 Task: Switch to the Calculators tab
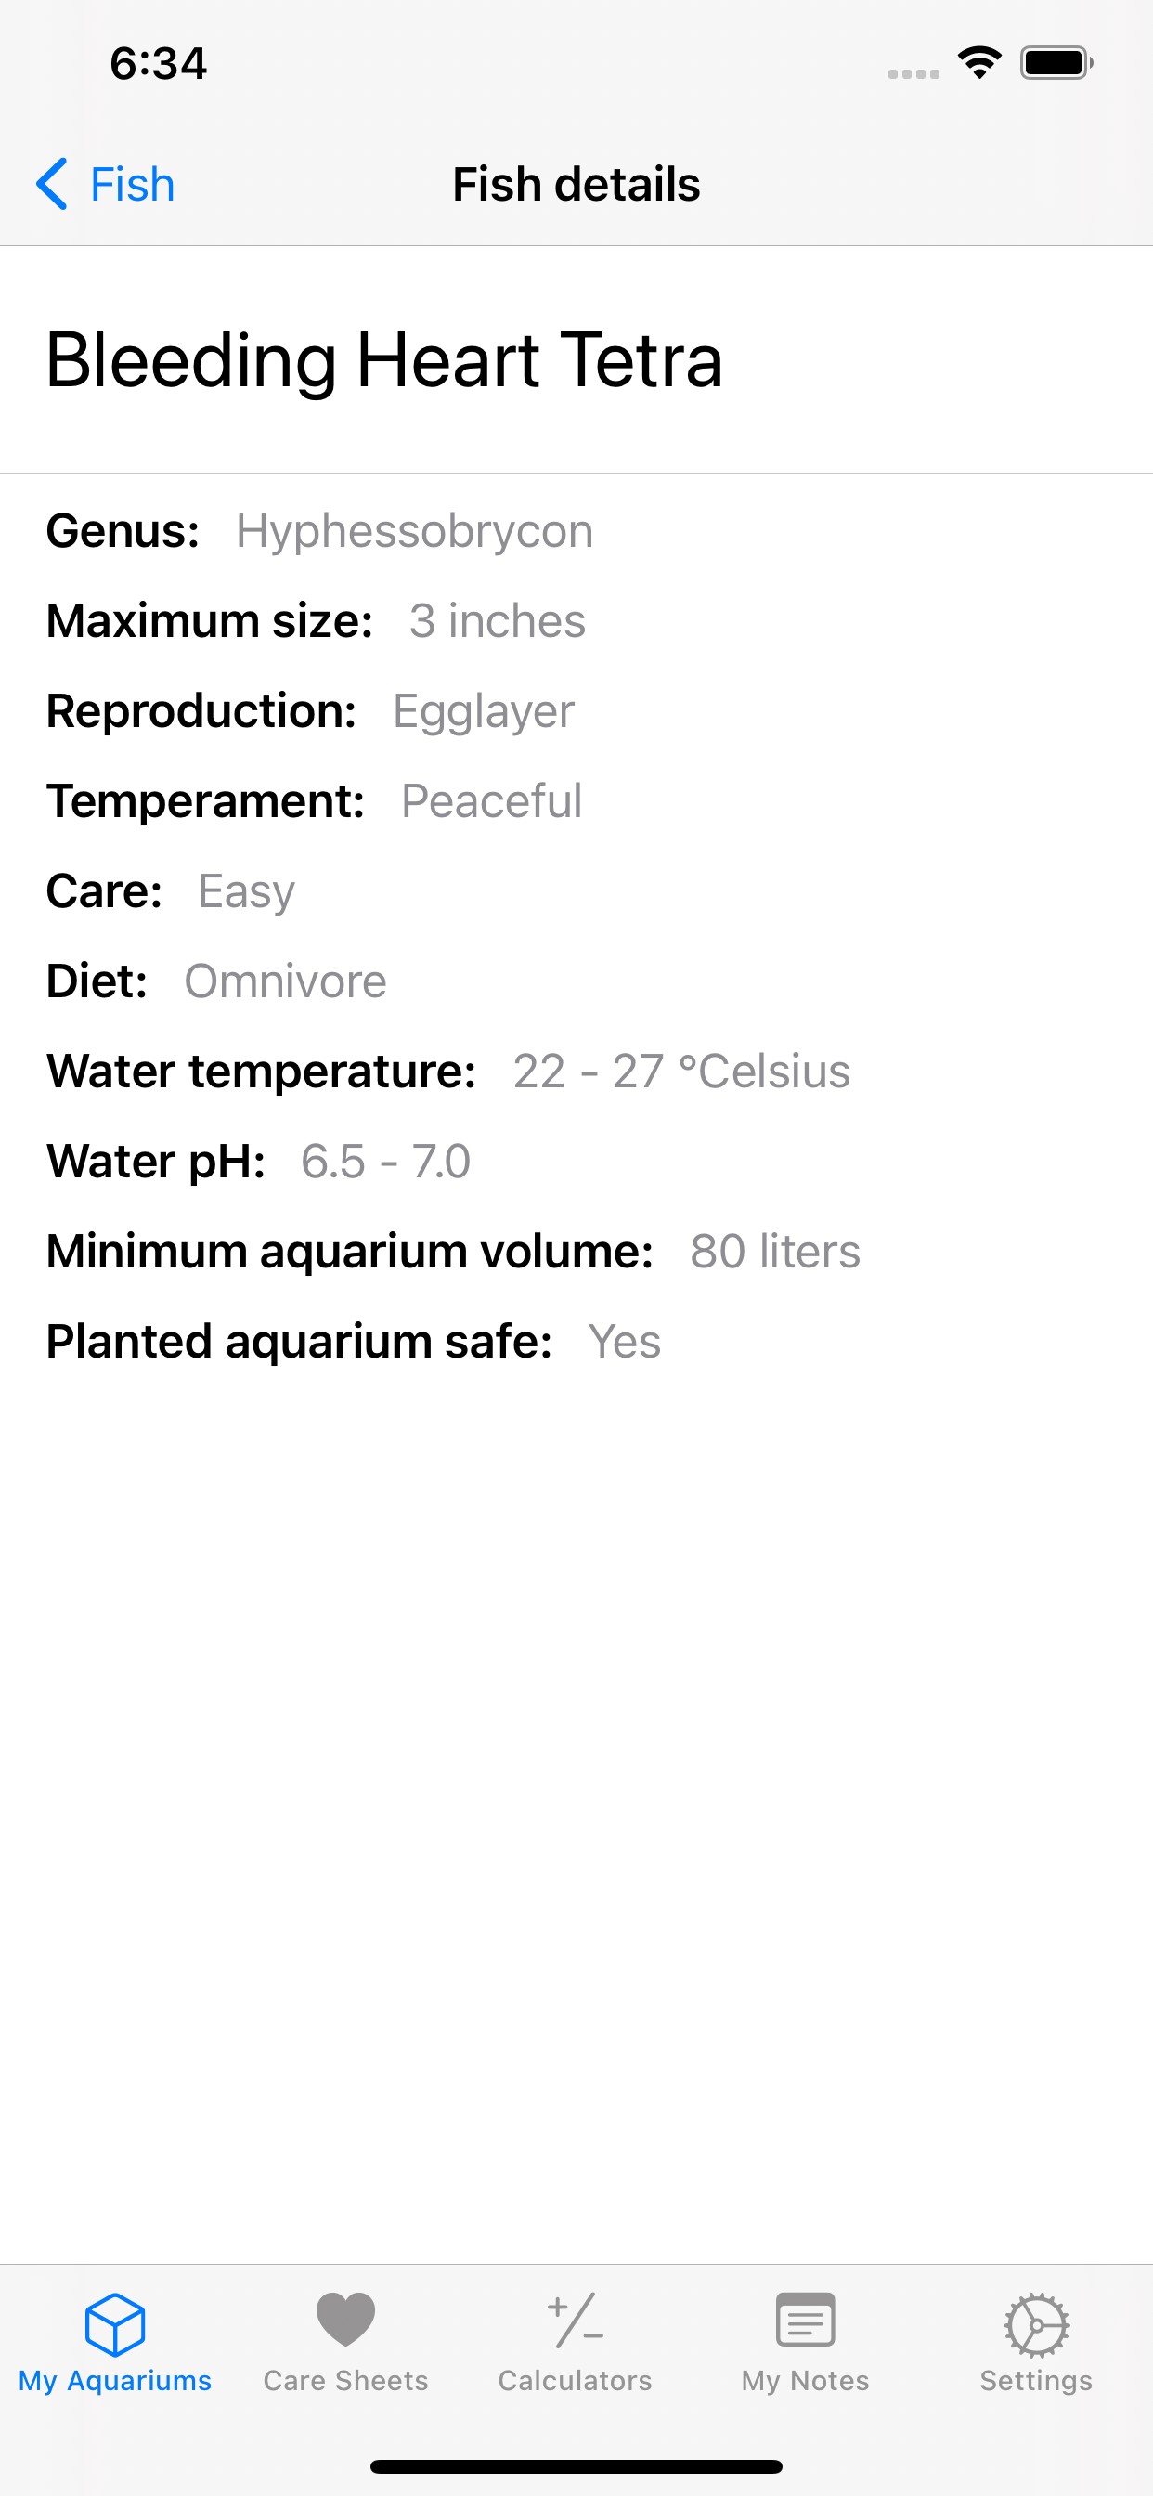[576, 2341]
